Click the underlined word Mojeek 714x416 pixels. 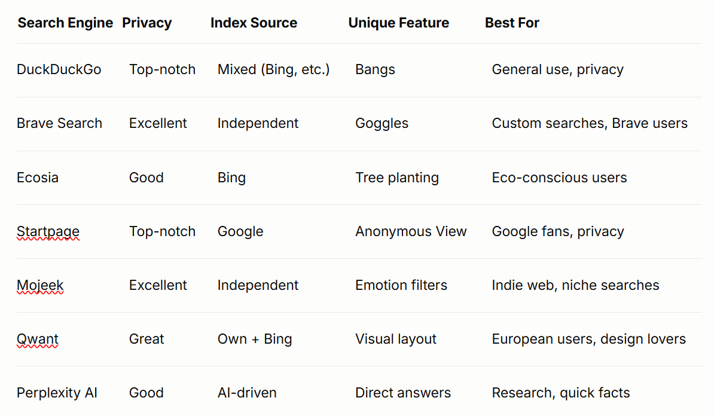(x=40, y=285)
